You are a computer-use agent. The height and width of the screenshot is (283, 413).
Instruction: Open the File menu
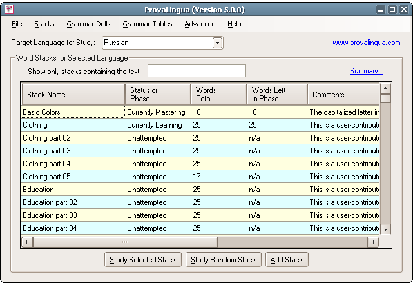click(x=17, y=24)
